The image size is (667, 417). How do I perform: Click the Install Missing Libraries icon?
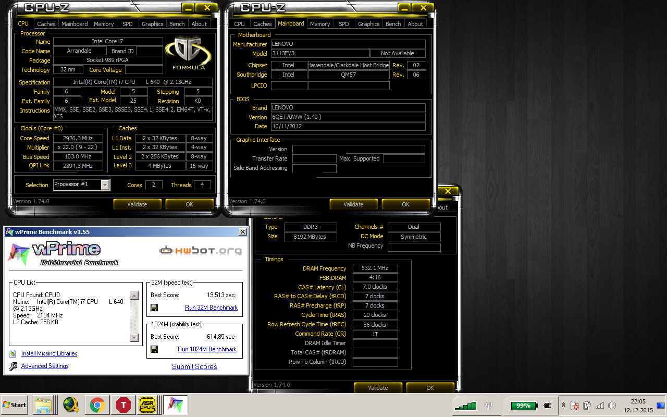13,354
